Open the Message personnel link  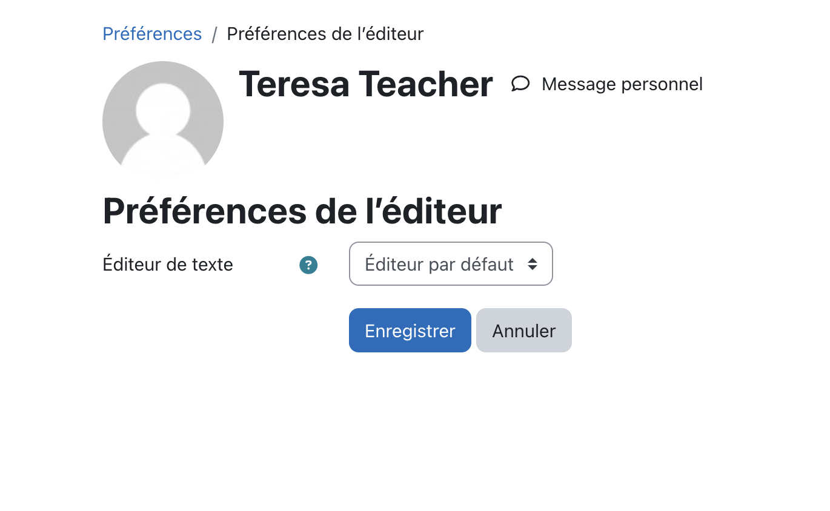pos(607,84)
